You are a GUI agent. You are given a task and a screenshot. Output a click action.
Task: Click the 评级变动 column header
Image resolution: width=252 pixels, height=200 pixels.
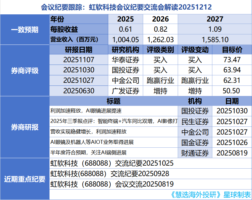195,50
